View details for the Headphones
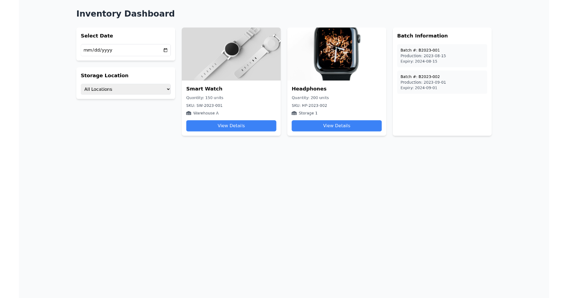The height and width of the screenshot is (298, 568). click(336, 126)
